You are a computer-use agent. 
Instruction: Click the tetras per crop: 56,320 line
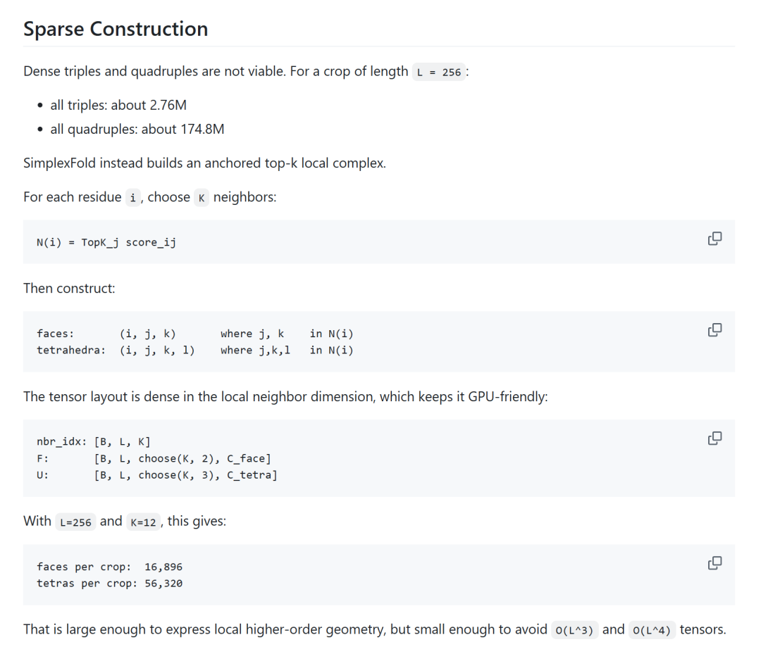110,583
